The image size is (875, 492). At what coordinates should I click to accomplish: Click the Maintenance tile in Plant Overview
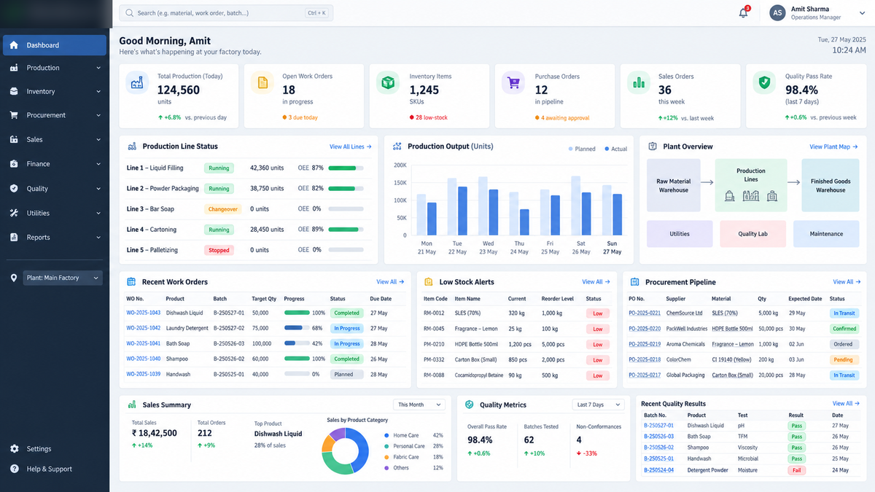pyautogui.click(x=826, y=234)
